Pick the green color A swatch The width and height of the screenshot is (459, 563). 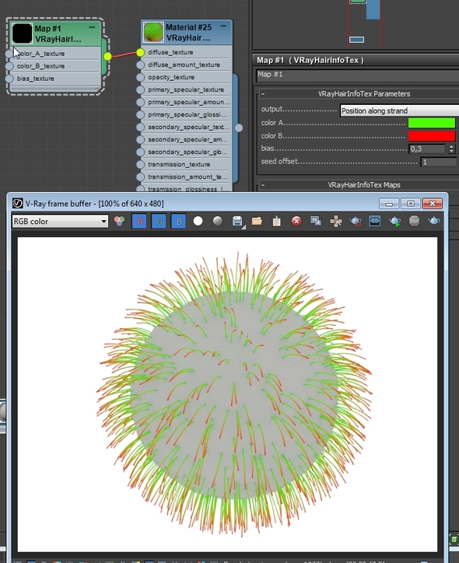tap(432, 123)
